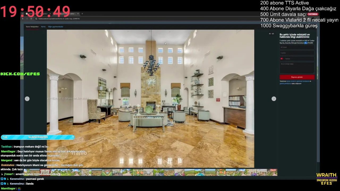Open a new browser tab with plus
Screen dimensions: 340x191
[x=82, y=14]
